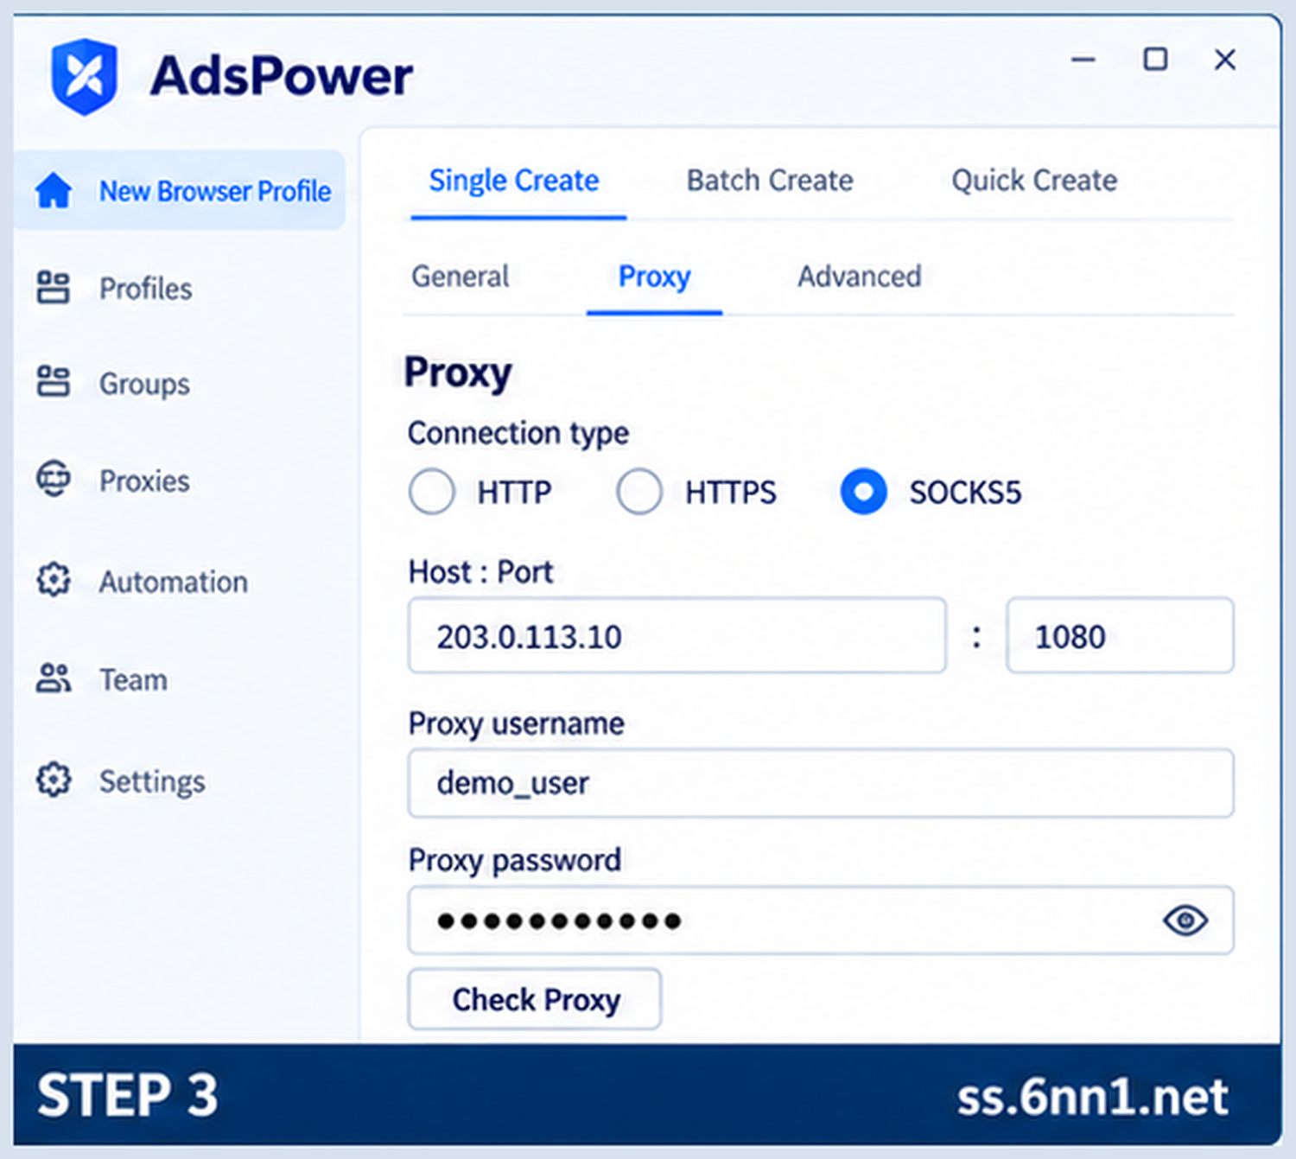The width and height of the screenshot is (1296, 1159).
Task: Click the proxy host field 203.0.113.10
Action: (677, 635)
